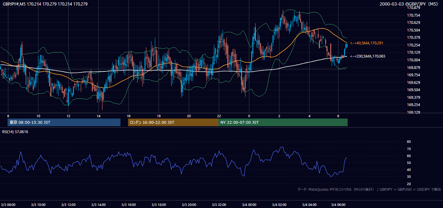The image size is (443, 208).
Task: Click price scale value 169.879
Action: [414, 68]
